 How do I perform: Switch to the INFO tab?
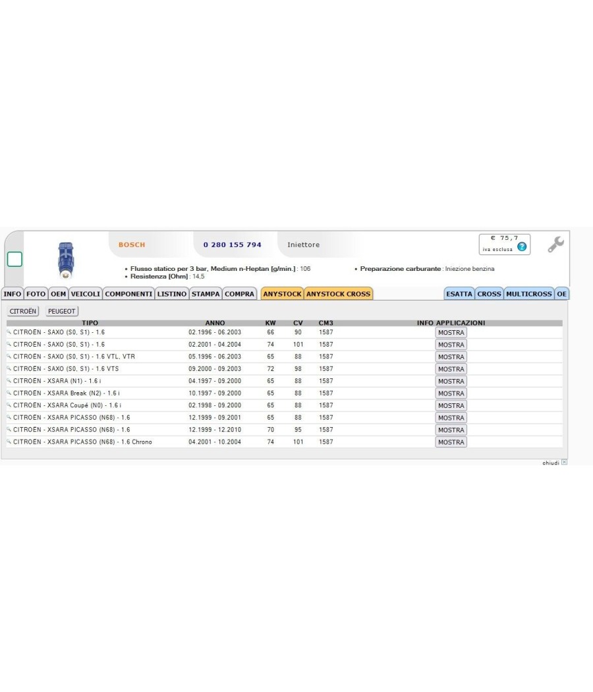pyautogui.click(x=13, y=294)
